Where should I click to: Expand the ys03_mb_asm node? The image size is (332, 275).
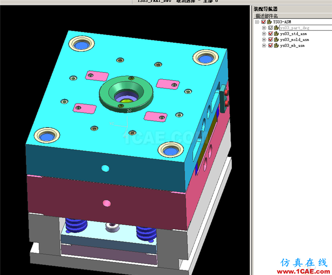click(x=264, y=46)
